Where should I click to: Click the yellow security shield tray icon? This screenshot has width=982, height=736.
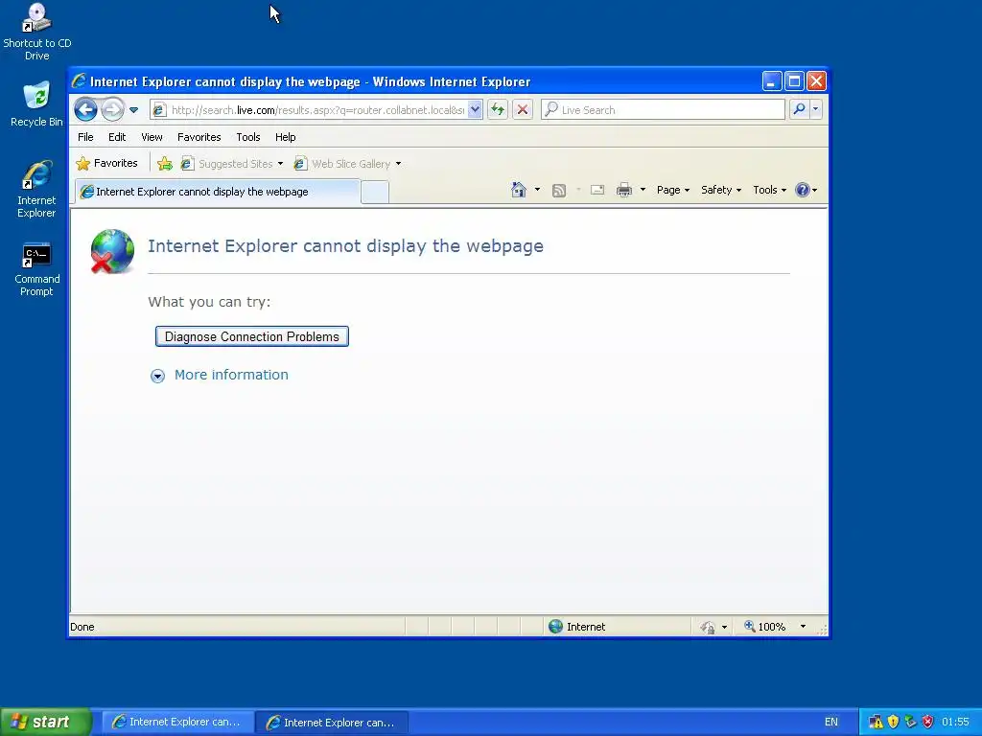pos(893,723)
